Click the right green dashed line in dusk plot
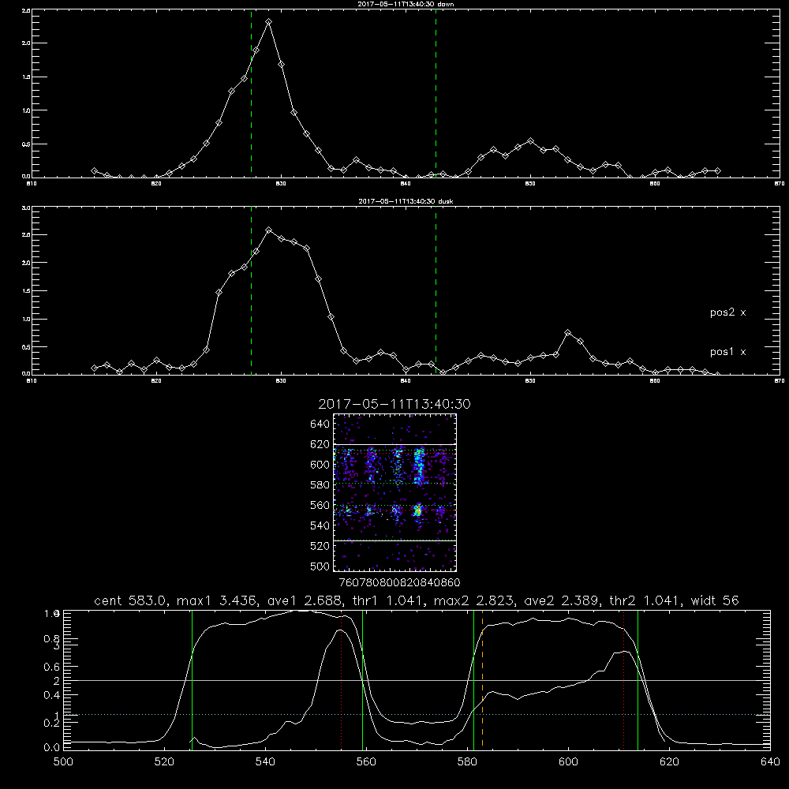 (x=436, y=291)
